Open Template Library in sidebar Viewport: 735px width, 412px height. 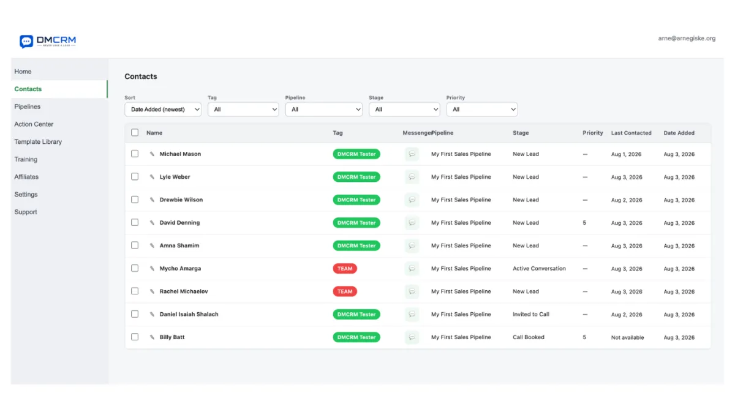(59, 142)
